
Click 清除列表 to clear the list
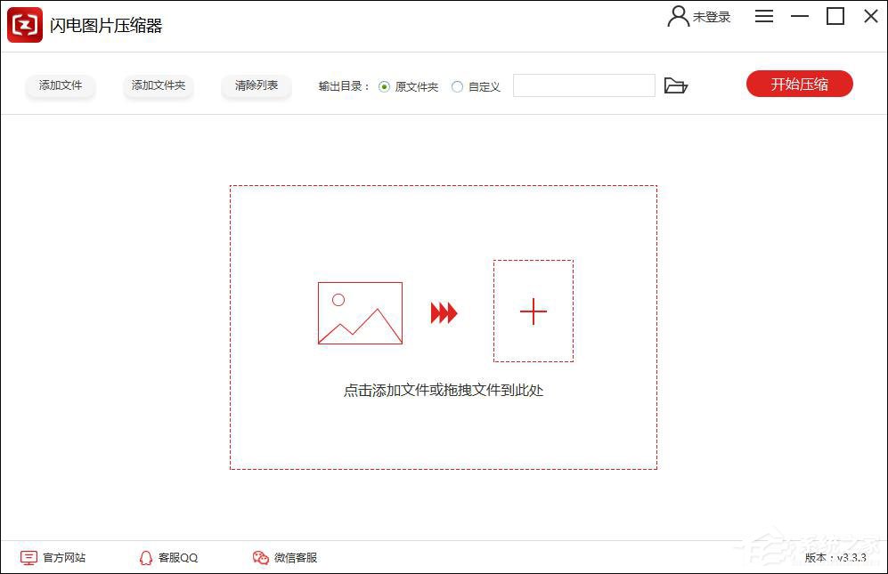coord(256,85)
